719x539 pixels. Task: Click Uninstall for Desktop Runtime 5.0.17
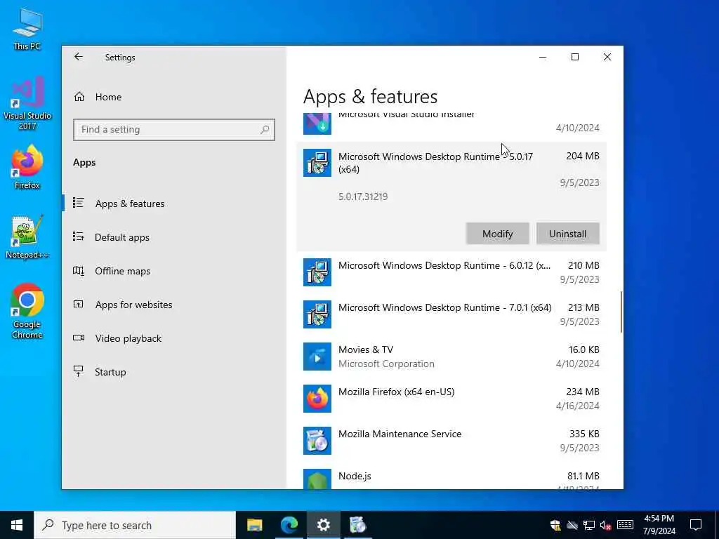(x=567, y=234)
